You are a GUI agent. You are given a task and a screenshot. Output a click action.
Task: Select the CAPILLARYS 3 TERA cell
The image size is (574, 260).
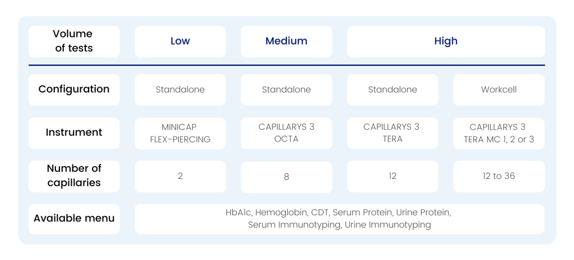pos(392,133)
